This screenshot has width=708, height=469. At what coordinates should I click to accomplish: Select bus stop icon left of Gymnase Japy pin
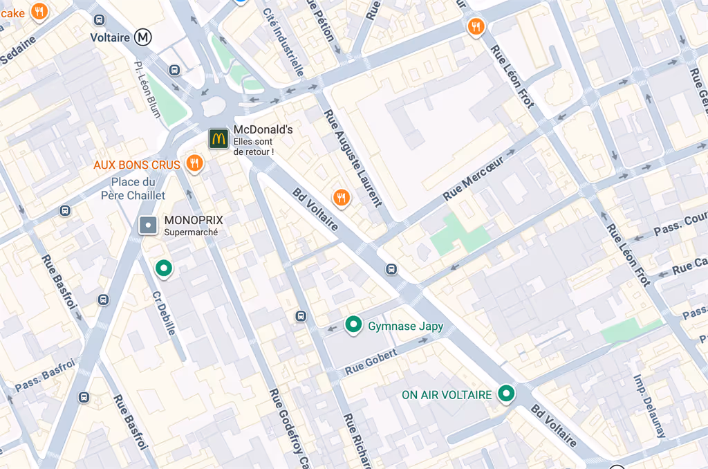click(301, 316)
